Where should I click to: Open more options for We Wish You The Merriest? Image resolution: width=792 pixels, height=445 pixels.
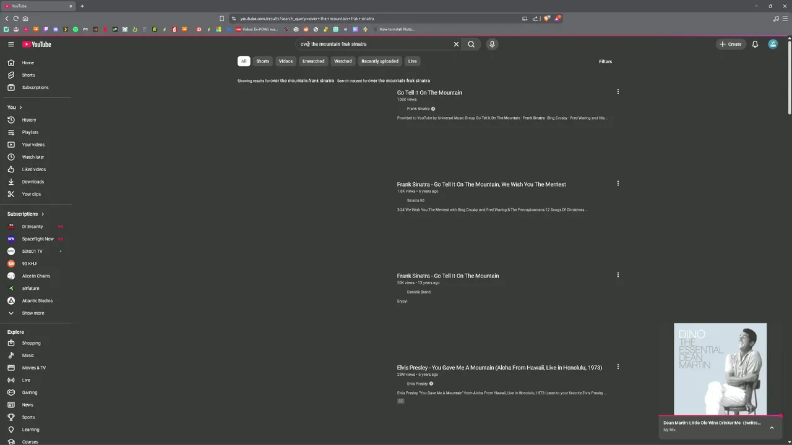[618, 184]
